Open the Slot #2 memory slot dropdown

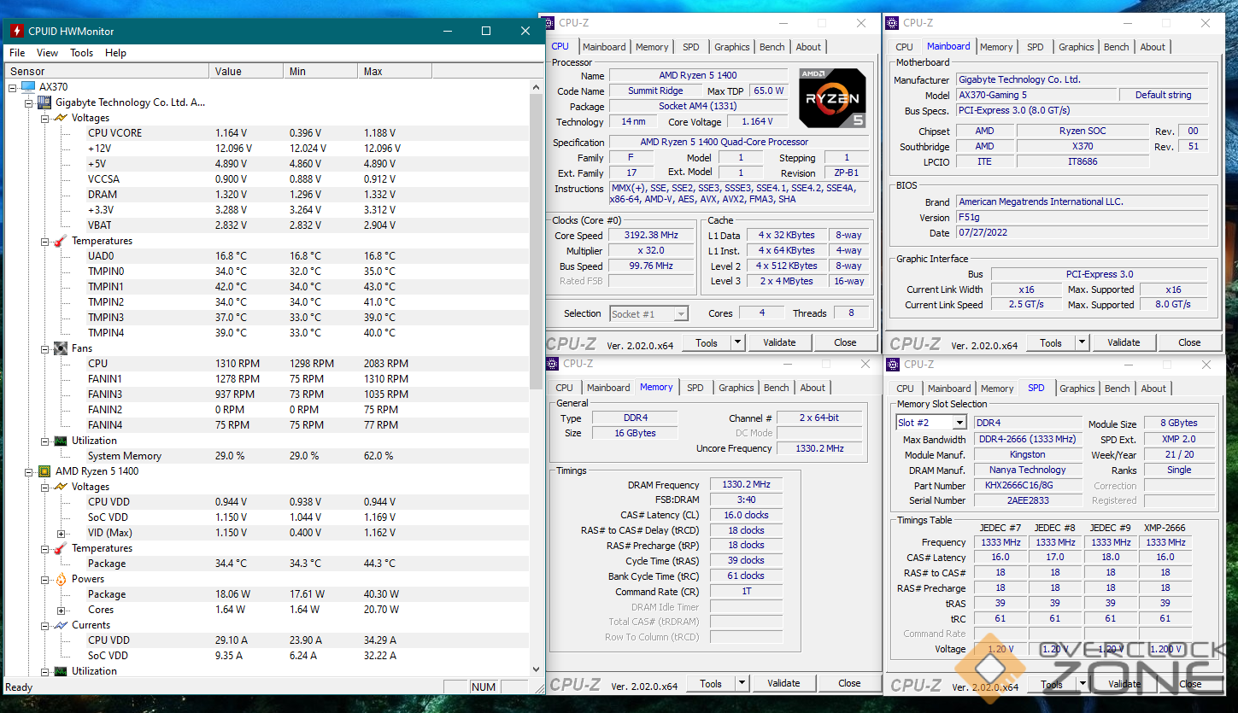pyautogui.click(x=959, y=423)
